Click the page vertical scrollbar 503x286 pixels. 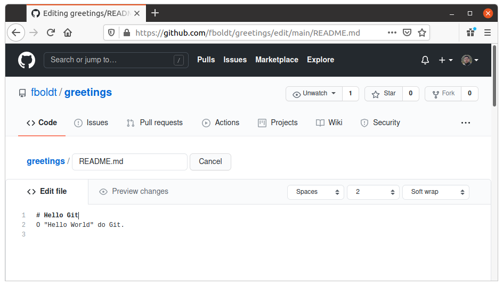[x=494, y=76]
